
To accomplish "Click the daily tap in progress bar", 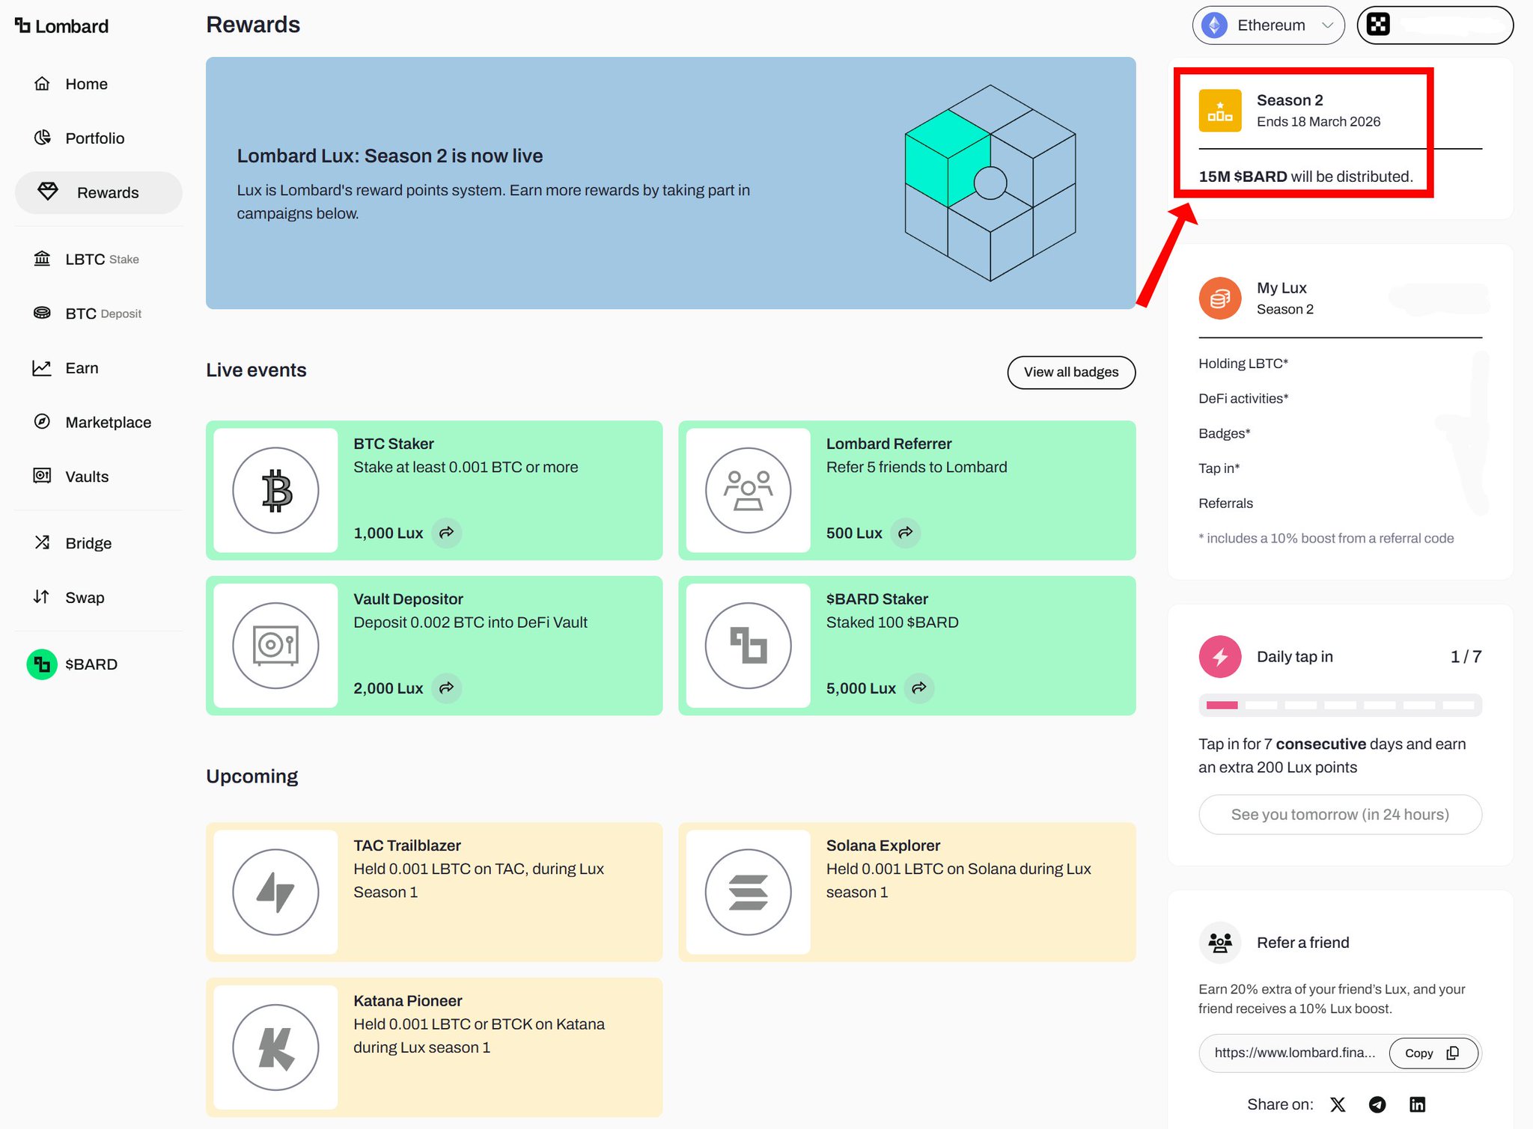I will (1339, 705).
